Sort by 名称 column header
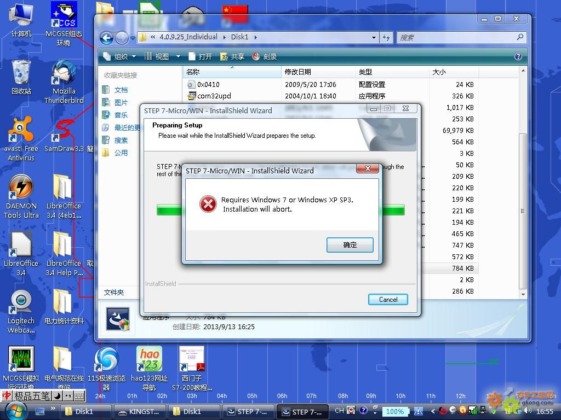This screenshot has height=420, width=561. (x=232, y=72)
